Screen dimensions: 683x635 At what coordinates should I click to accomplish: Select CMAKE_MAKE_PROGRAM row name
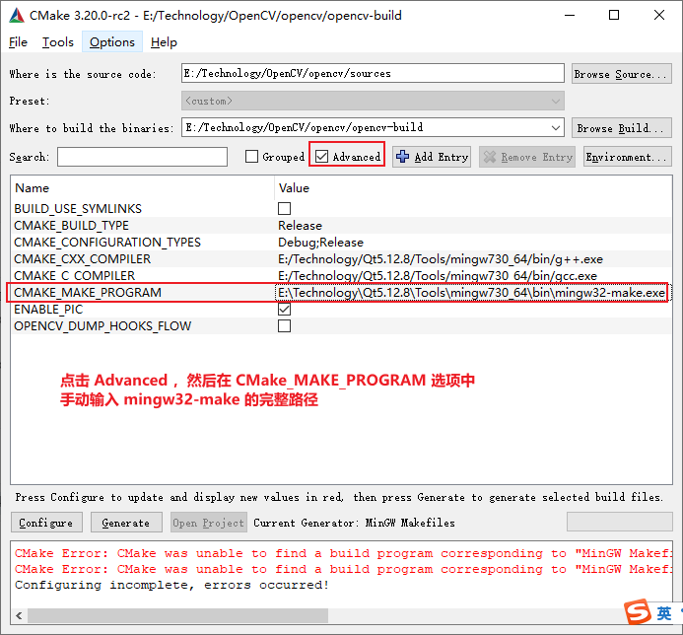click(88, 293)
